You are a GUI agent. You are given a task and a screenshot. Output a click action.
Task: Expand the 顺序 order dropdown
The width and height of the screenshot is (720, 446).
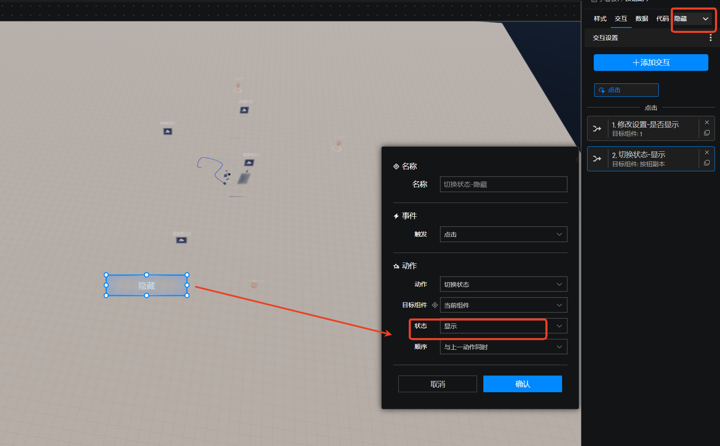(503, 347)
